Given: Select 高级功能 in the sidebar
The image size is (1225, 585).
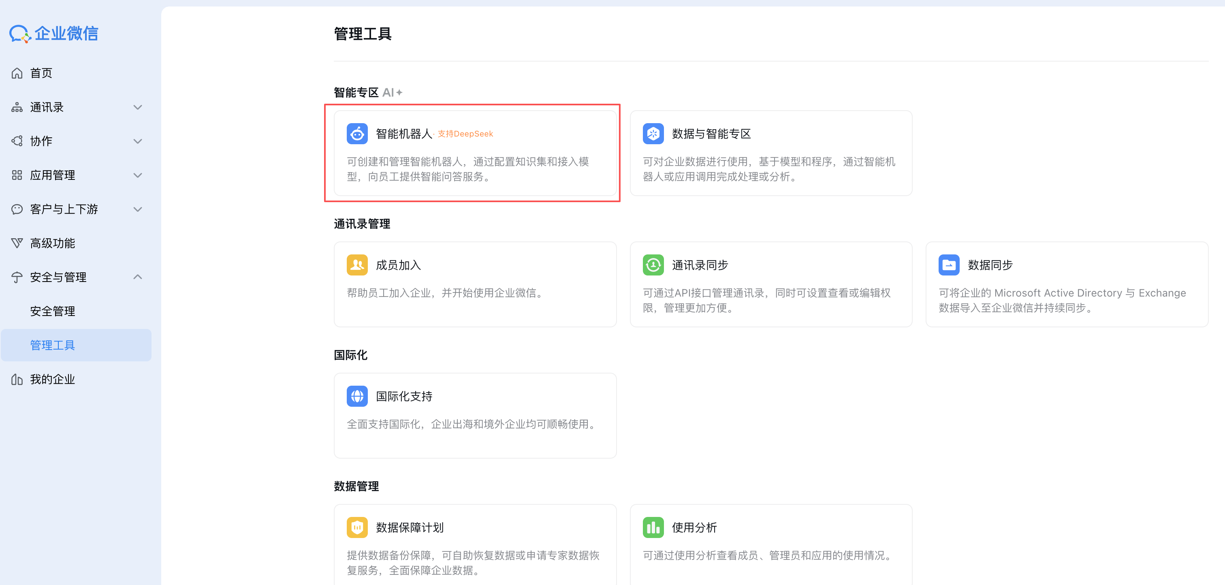Looking at the screenshot, I should coord(52,243).
